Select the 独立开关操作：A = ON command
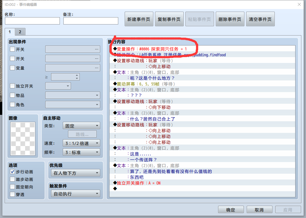This screenshot has width=306, height=218. pyautogui.click(x=202, y=183)
